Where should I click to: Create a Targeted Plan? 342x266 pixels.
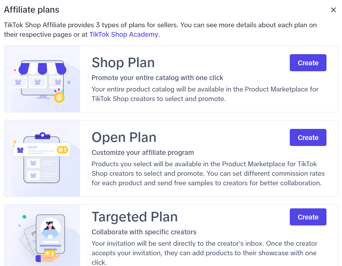(x=308, y=217)
